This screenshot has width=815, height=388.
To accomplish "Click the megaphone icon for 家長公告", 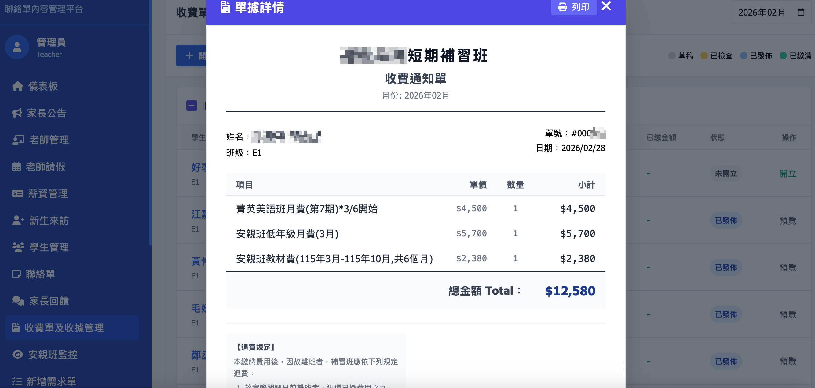I will point(17,113).
